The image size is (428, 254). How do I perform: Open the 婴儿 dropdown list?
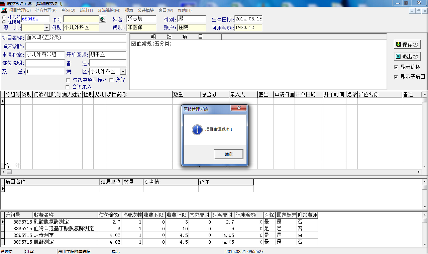click(x=46, y=28)
